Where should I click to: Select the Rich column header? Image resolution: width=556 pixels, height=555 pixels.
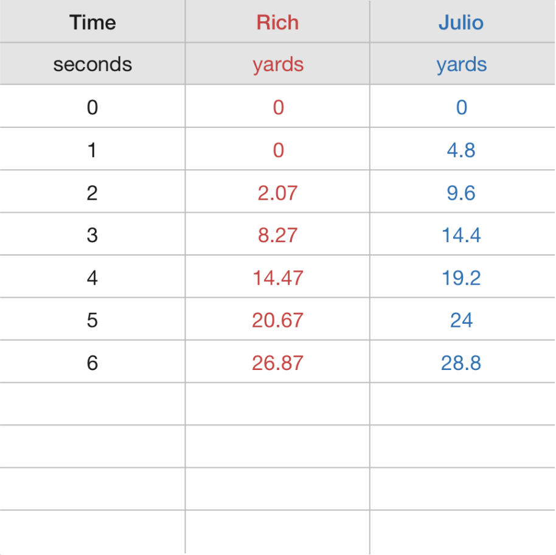[x=277, y=23]
